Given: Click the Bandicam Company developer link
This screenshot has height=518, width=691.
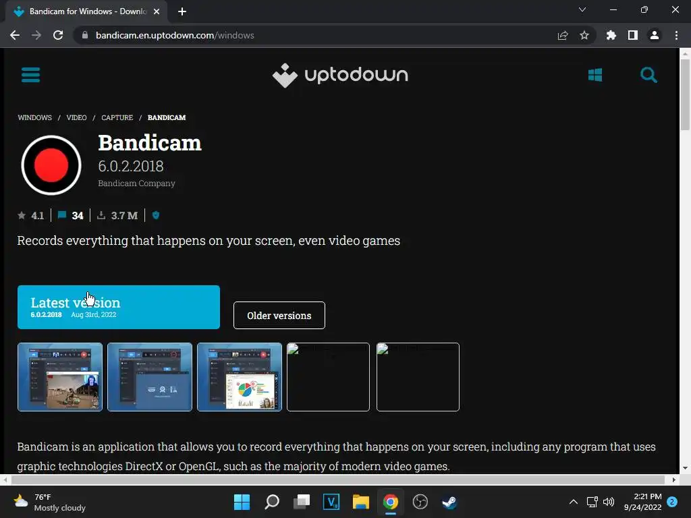Looking at the screenshot, I should pos(136,183).
